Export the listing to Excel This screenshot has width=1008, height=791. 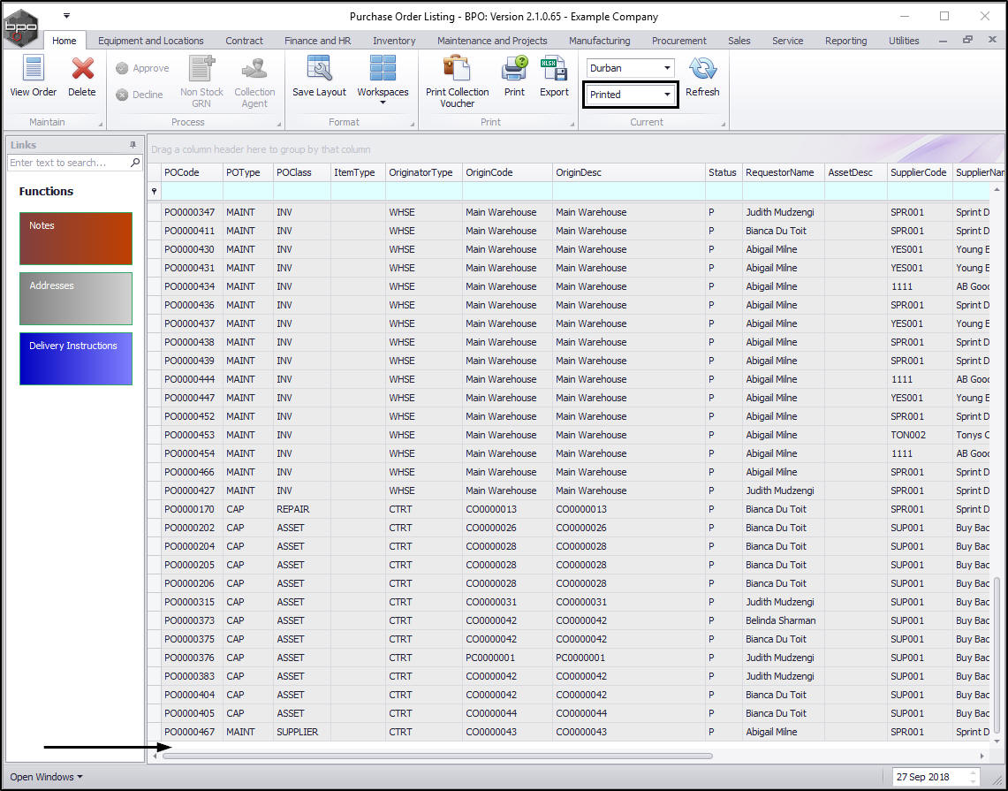pos(554,70)
